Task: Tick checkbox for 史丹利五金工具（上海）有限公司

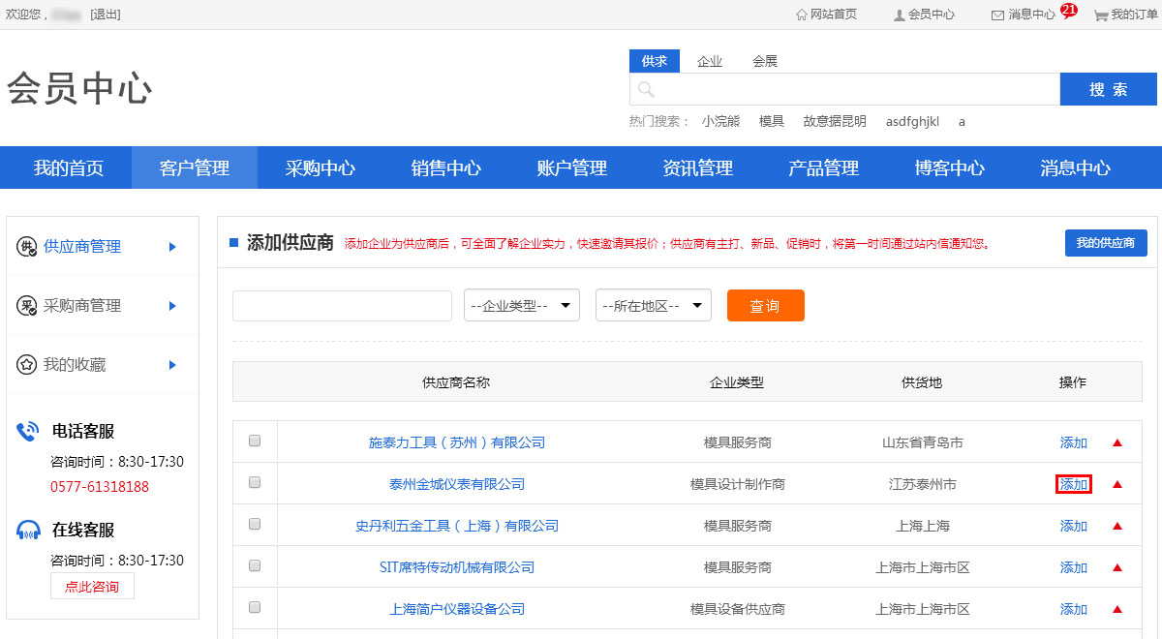Action: tap(255, 524)
